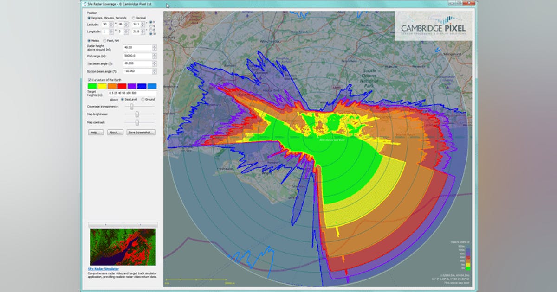This screenshot has height=292, width=557.
Task: Toggle Curvature of the Earth checkbox
Action: click(x=89, y=80)
